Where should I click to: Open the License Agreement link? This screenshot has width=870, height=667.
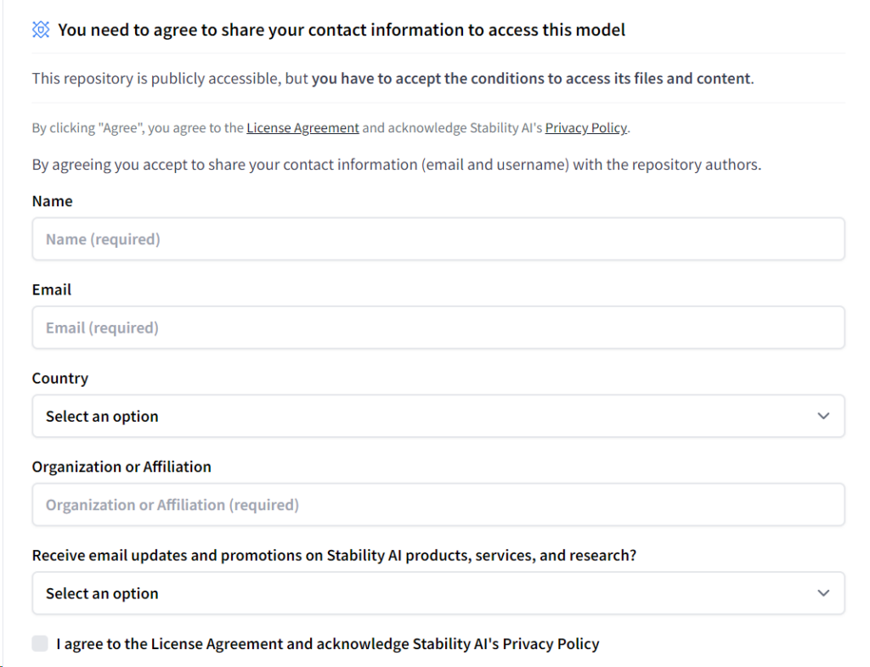coord(302,128)
